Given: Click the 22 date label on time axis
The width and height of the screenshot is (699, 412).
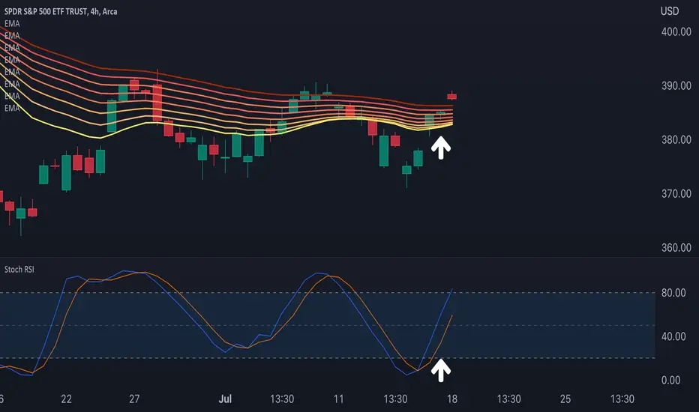Looking at the screenshot, I should coord(66,399).
